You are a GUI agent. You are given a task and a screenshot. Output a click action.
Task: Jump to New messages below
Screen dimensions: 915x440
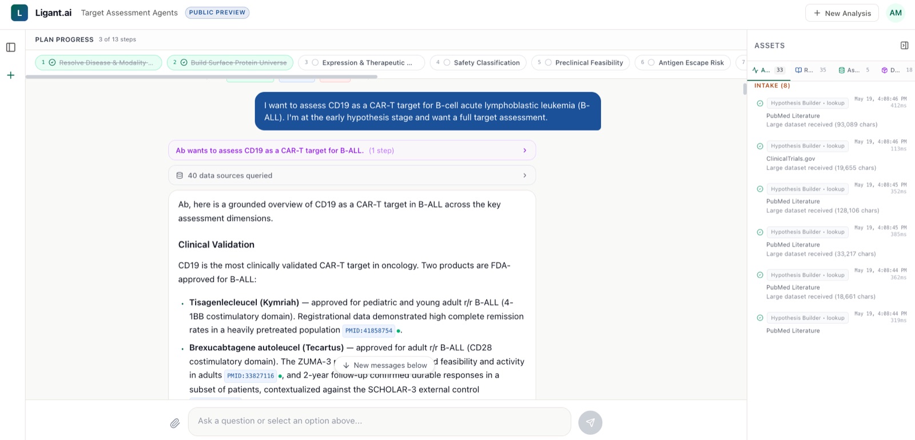point(384,365)
